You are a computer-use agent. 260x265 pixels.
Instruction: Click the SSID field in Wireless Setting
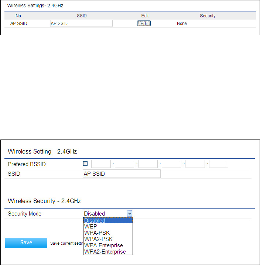click(x=122, y=174)
